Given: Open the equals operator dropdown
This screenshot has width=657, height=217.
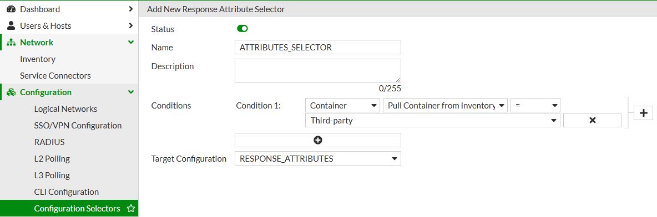Looking at the screenshot, I should click(x=535, y=106).
